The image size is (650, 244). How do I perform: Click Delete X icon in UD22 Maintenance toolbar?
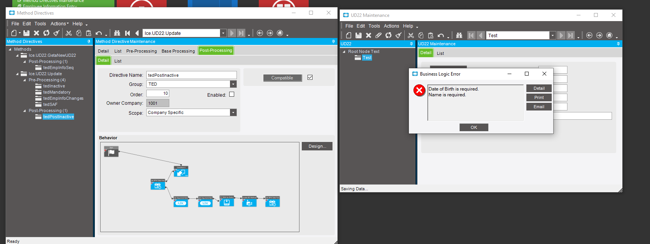(369, 35)
